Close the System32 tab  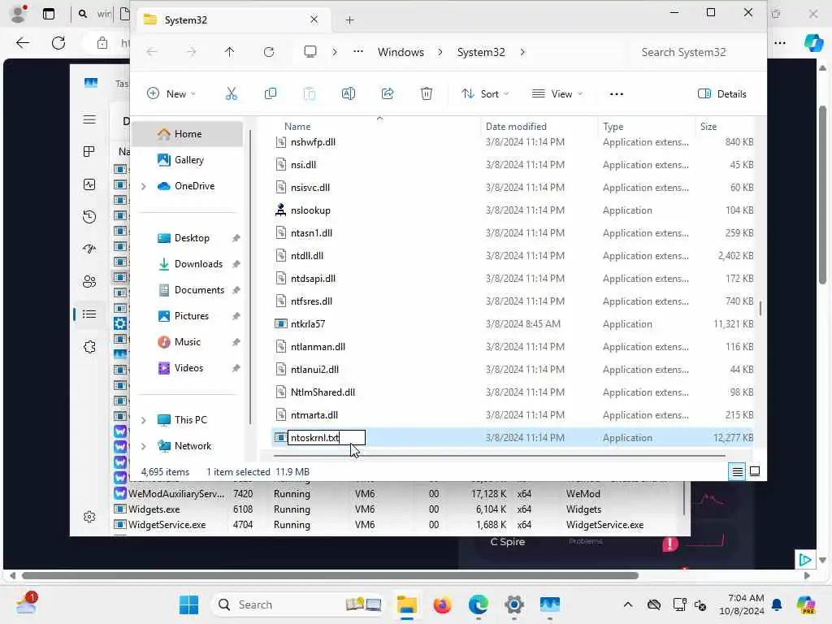(x=314, y=19)
